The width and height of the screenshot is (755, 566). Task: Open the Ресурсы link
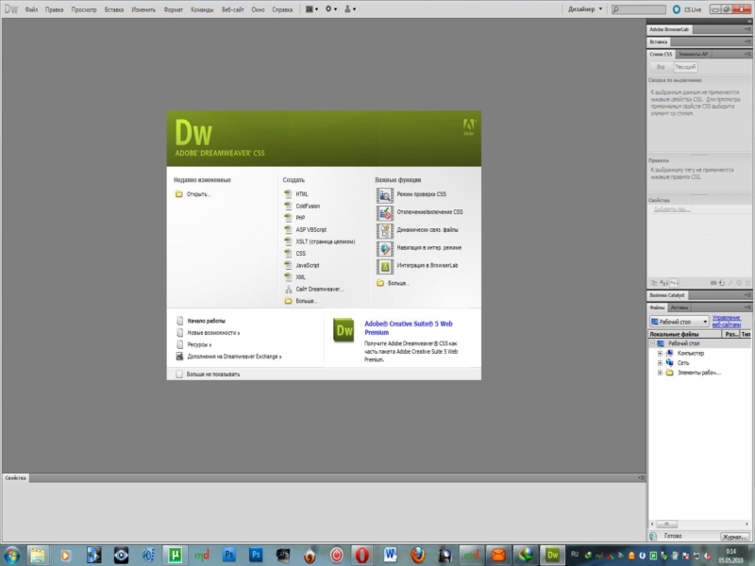tap(199, 344)
